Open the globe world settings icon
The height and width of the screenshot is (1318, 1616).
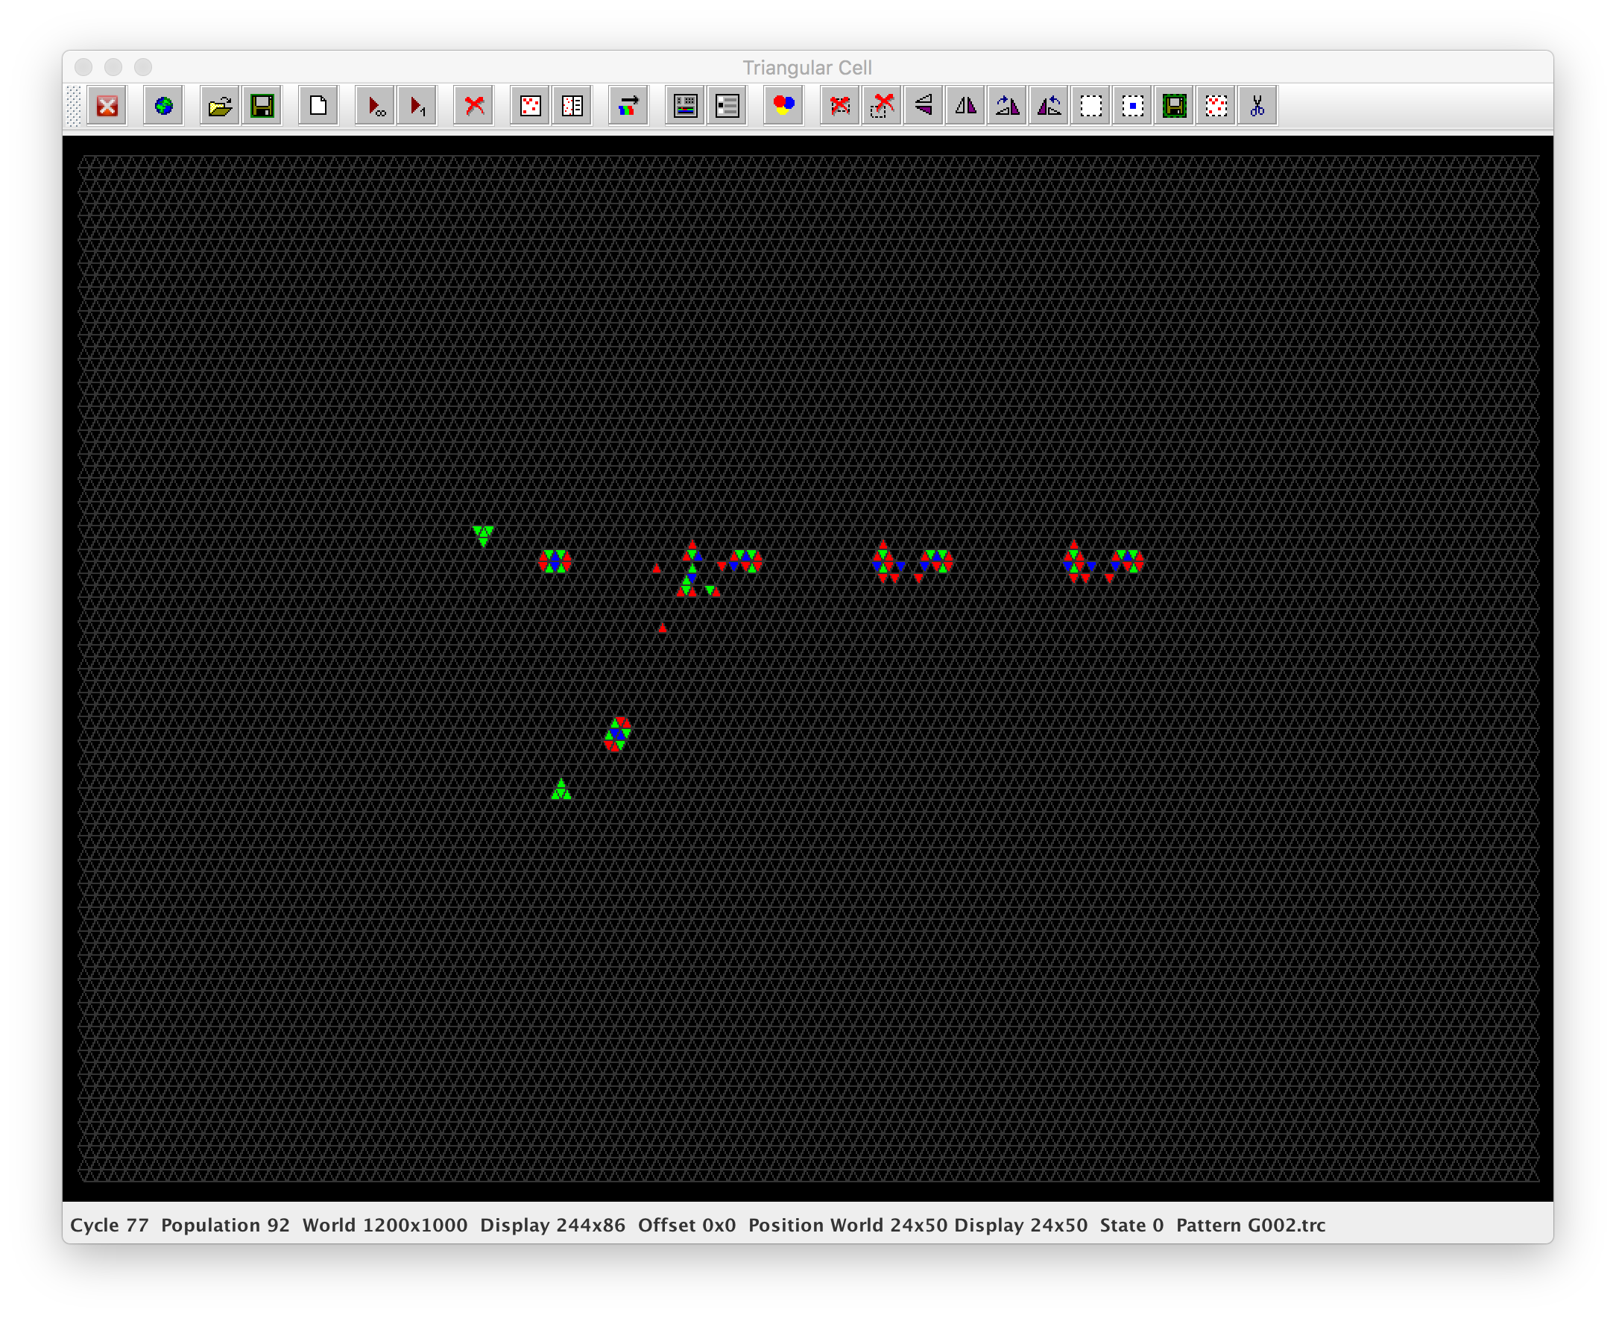point(163,106)
